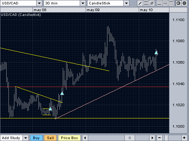Choose the bottom solid line style icon
Image resolution: width=189 pixels, height=141 pixels.
[159, 3]
